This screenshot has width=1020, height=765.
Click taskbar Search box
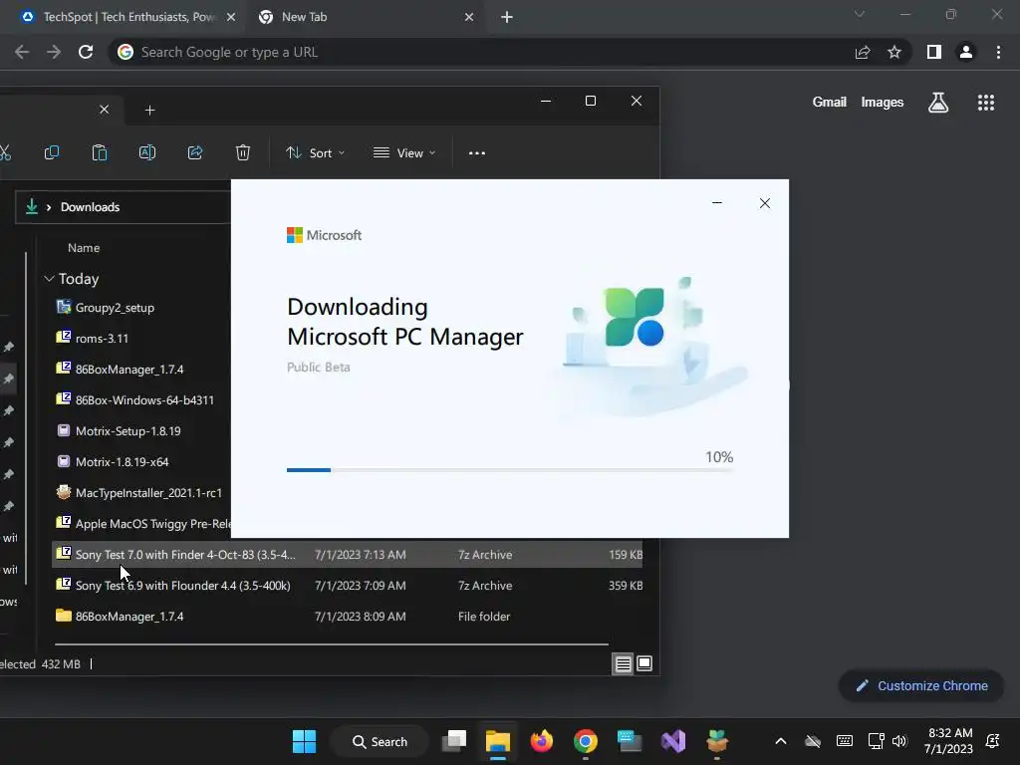click(380, 741)
